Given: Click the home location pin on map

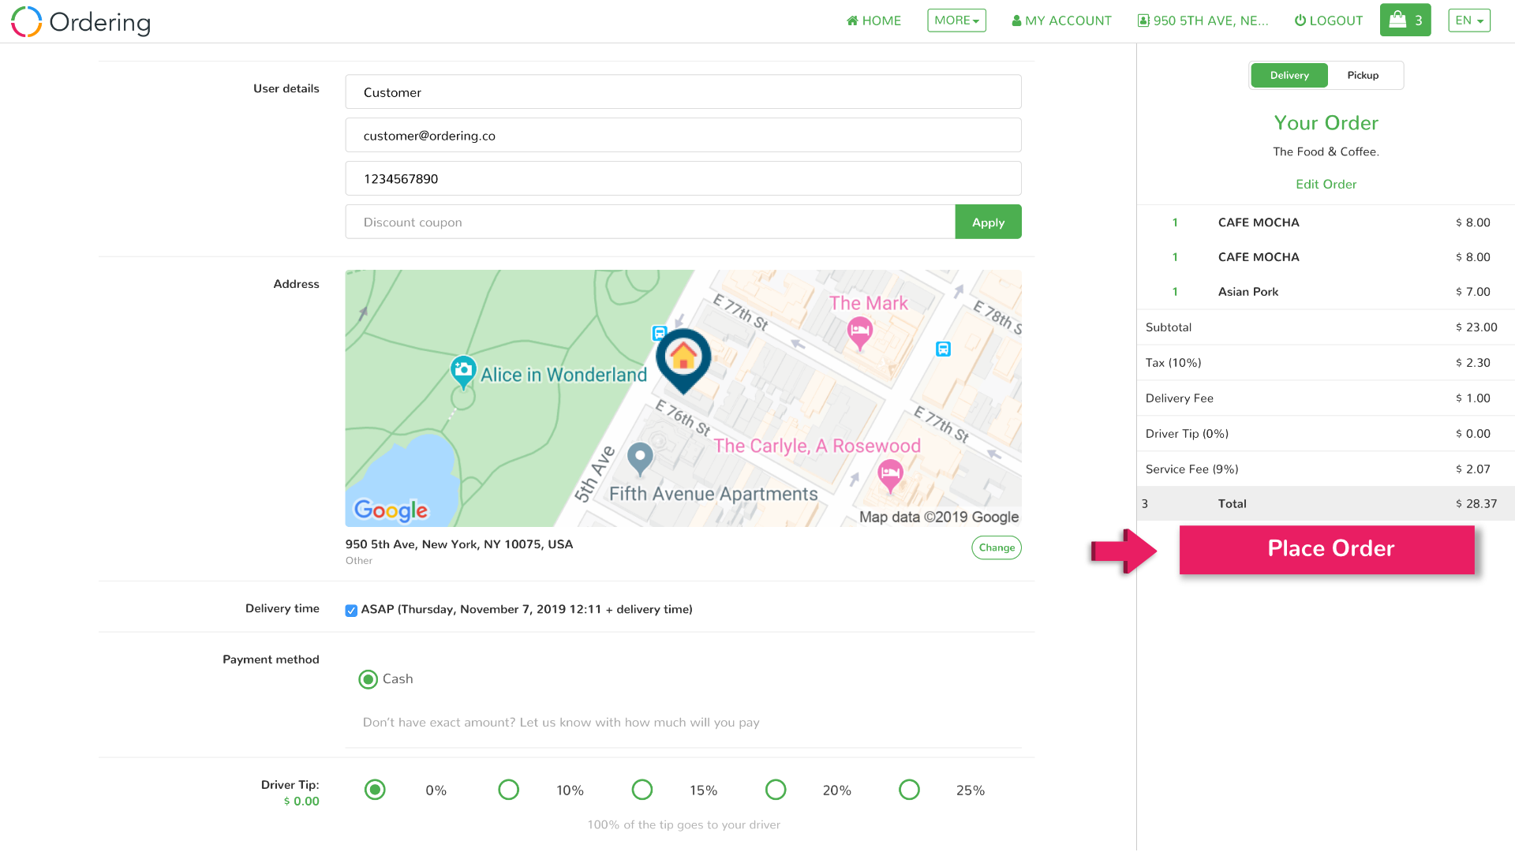Looking at the screenshot, I should (x=683, y=361).
